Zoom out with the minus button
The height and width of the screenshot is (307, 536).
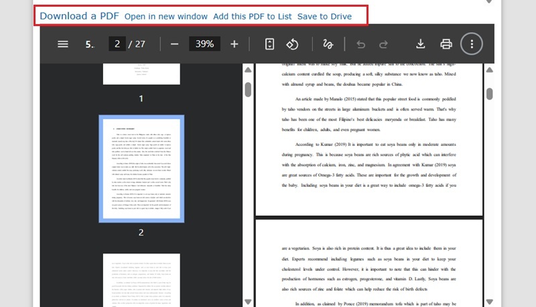tap(174, 44)
